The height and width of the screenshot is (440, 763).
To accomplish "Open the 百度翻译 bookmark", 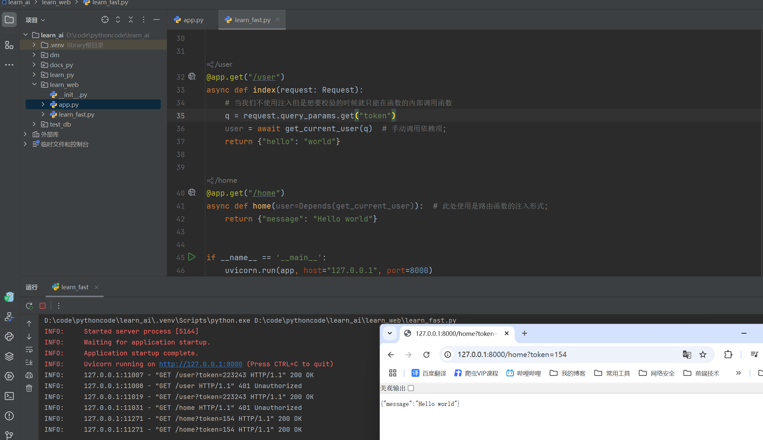I will [429, 373].
